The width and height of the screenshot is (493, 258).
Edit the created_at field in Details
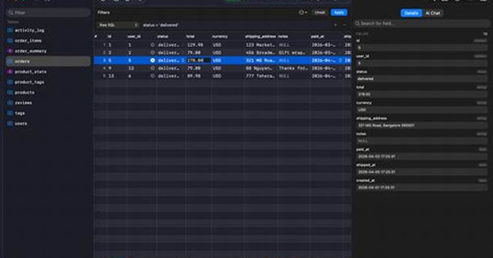421,187
